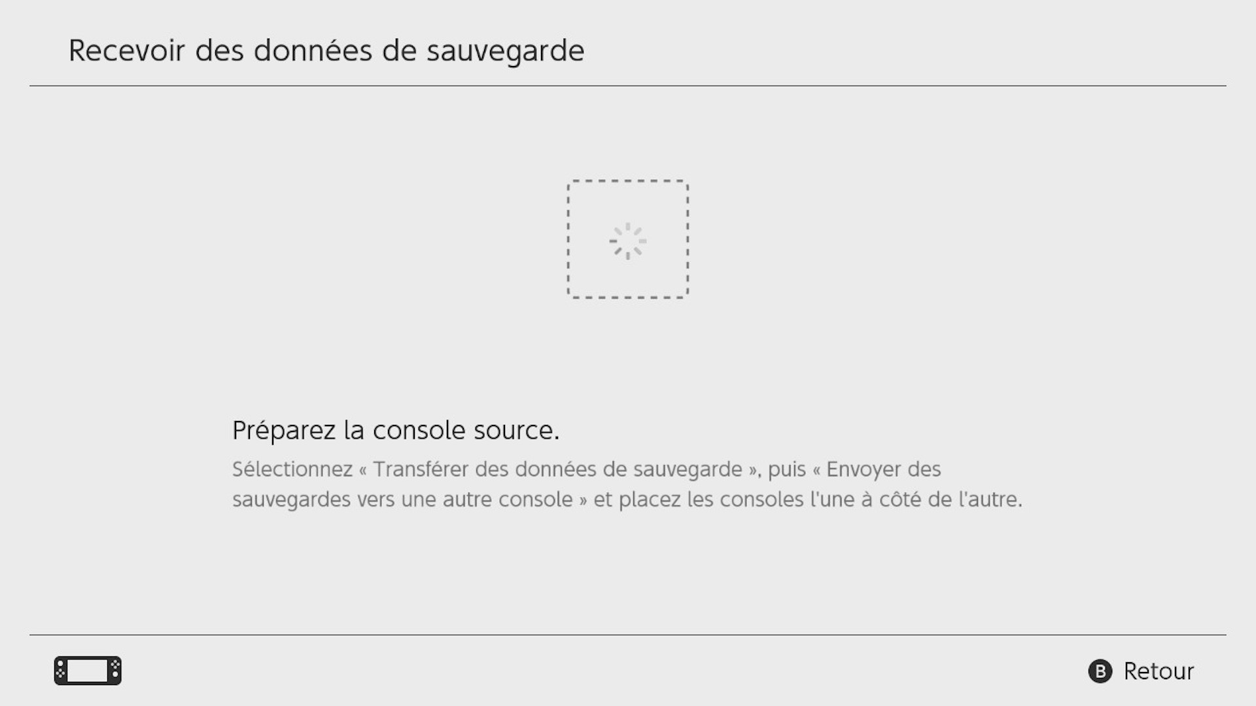Select the Retour label to go back
1256x706 pixels.
1159,671
